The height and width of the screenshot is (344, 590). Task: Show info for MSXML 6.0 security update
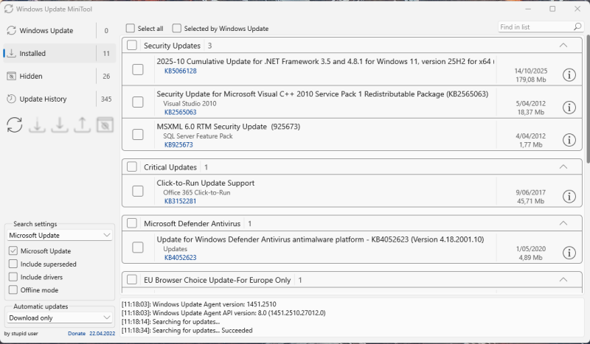569,140
